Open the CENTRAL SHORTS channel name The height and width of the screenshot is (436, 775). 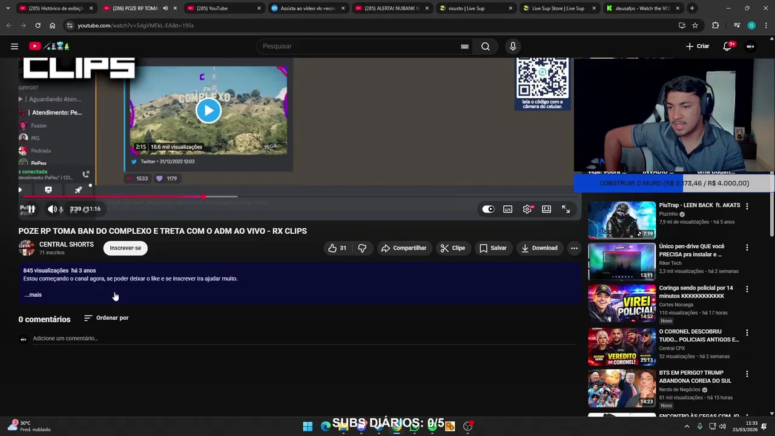(x=67, y=245)
